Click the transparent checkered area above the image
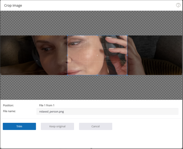Viewport: 183px width, 149px height. point(91,23)
